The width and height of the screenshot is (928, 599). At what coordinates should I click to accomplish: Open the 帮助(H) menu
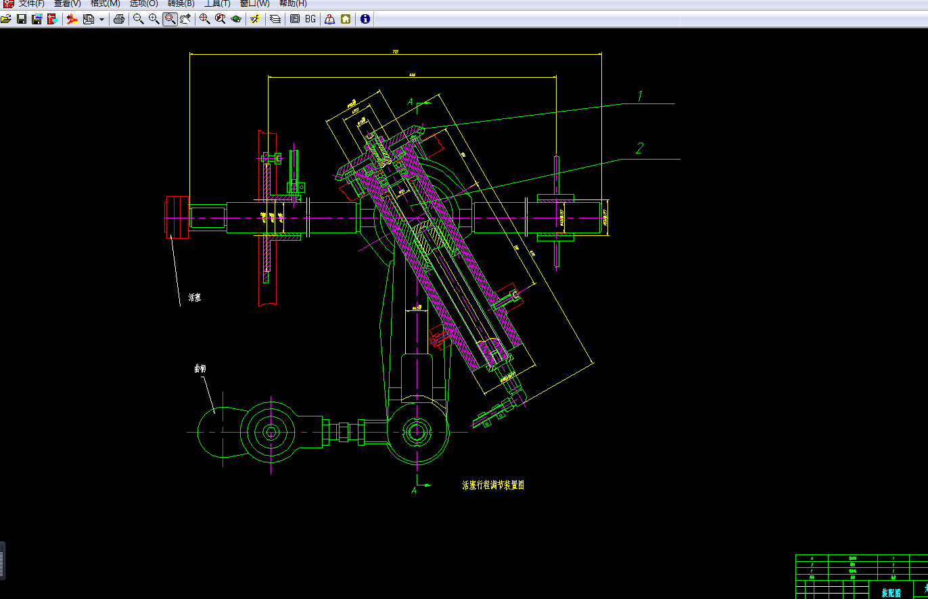293,3
